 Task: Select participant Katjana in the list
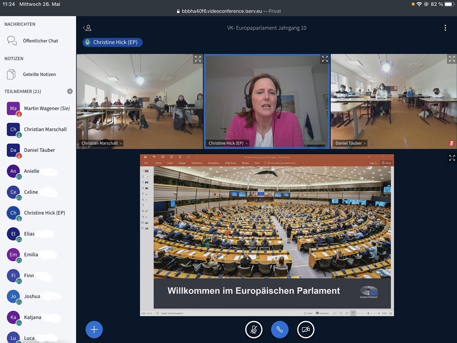pos(32,317)
